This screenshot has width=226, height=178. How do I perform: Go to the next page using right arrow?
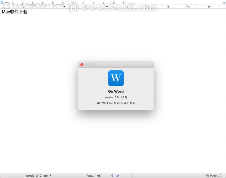click(118, 176)
